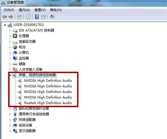This screenshot has height=139, width=167.
Task: Expand the 网络适配器 category
Action: [11, 120]
